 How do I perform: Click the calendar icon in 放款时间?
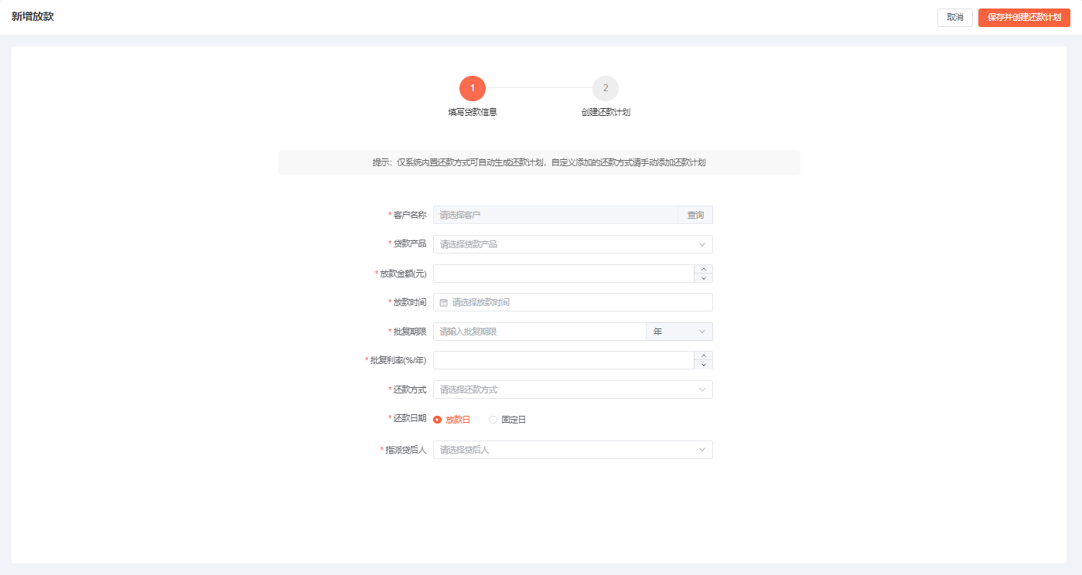444,302
